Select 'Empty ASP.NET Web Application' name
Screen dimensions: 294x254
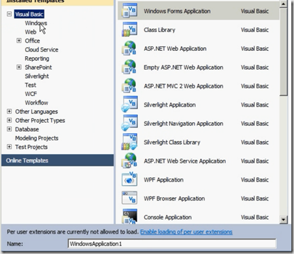(184, 67)
